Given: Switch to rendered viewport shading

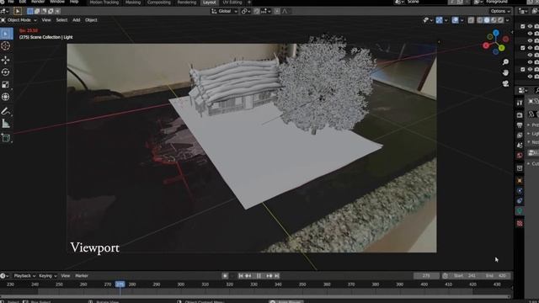Looking at the screenshot, I should point(500,20).
